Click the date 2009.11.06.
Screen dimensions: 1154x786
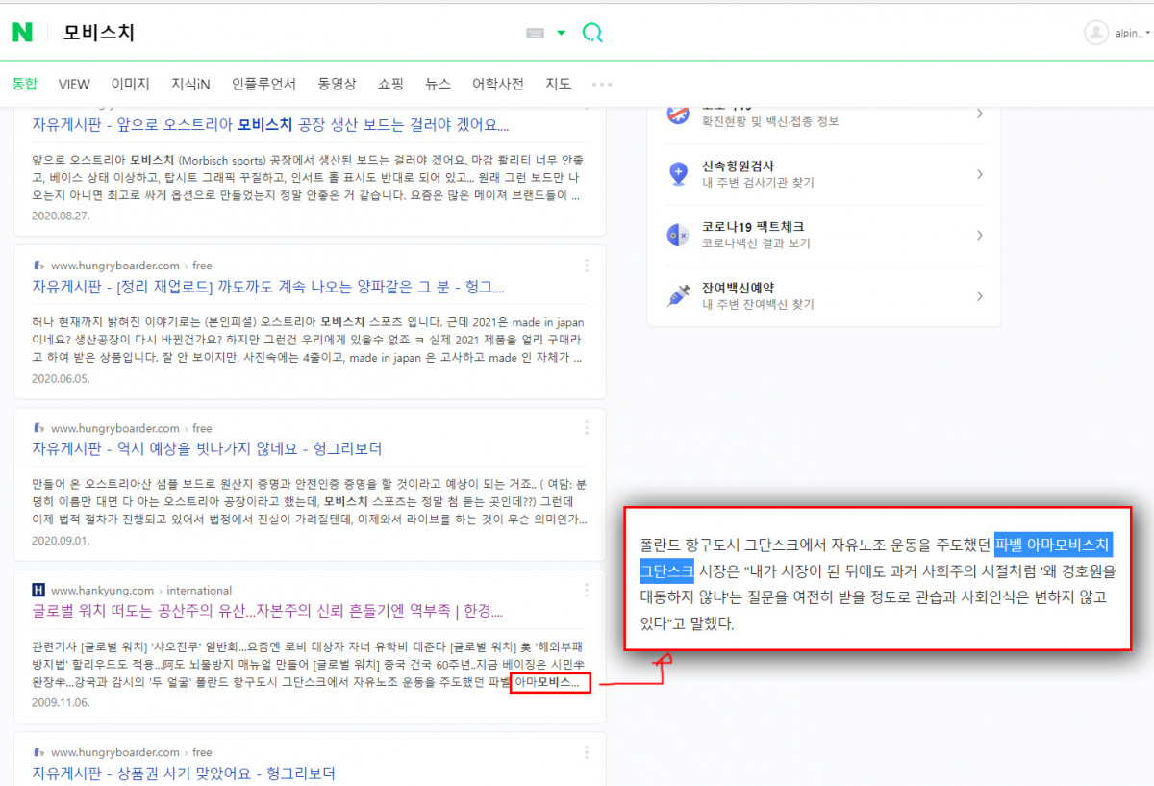[63, 702]
